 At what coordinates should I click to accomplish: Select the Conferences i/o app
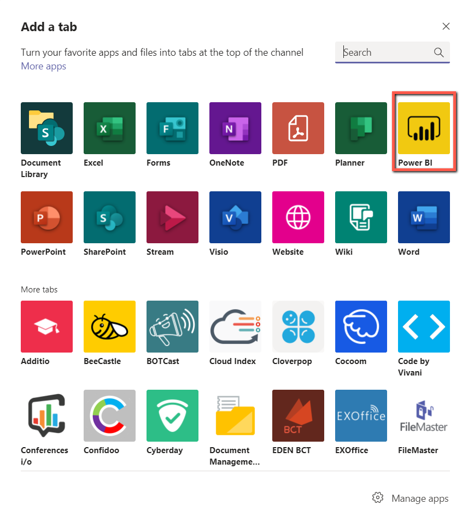coord(46,415)
